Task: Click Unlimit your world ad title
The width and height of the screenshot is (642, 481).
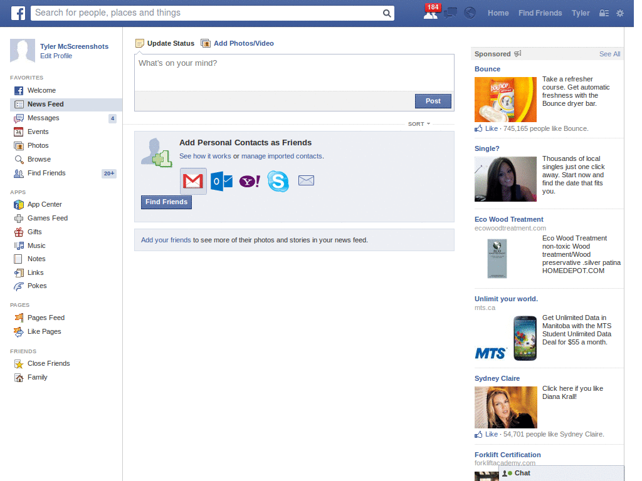Action: coord(506,299)
